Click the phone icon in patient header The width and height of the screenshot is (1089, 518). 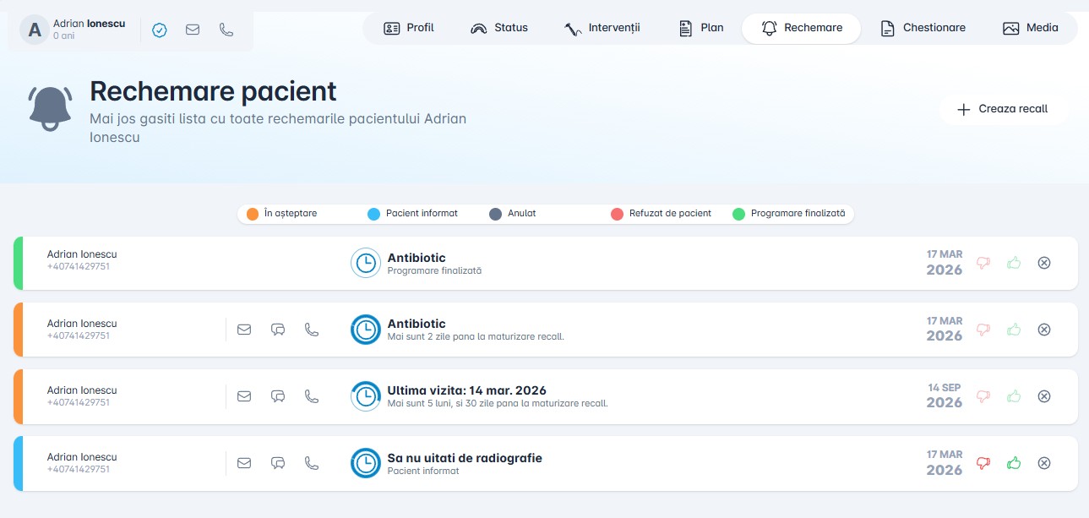tap(226, 30)
